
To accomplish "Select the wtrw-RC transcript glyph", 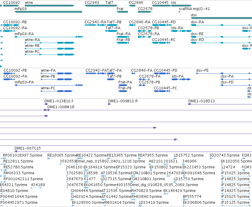I will coord(50,55).
